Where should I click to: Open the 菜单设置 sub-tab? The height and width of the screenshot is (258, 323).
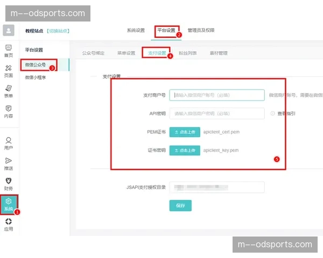(x=127, y=53)
